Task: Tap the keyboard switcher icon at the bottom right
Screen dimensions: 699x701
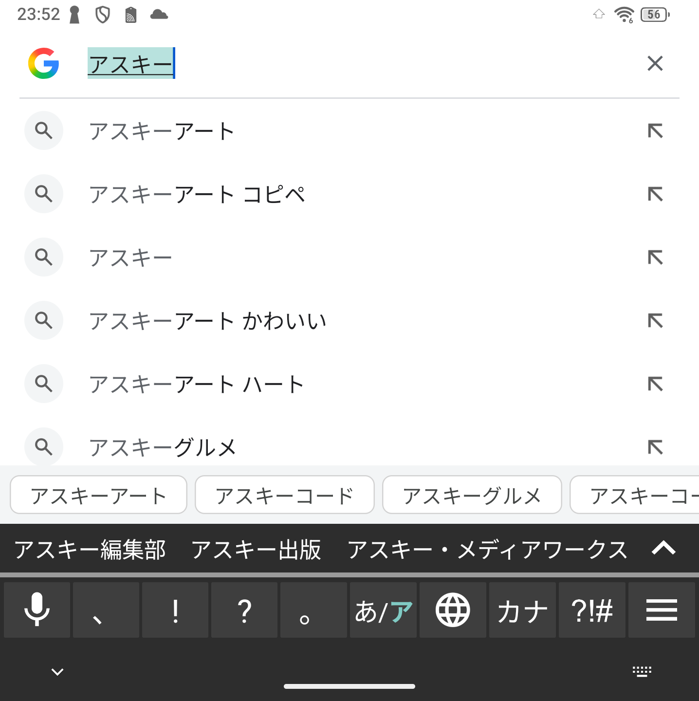Action: (642, 672)
